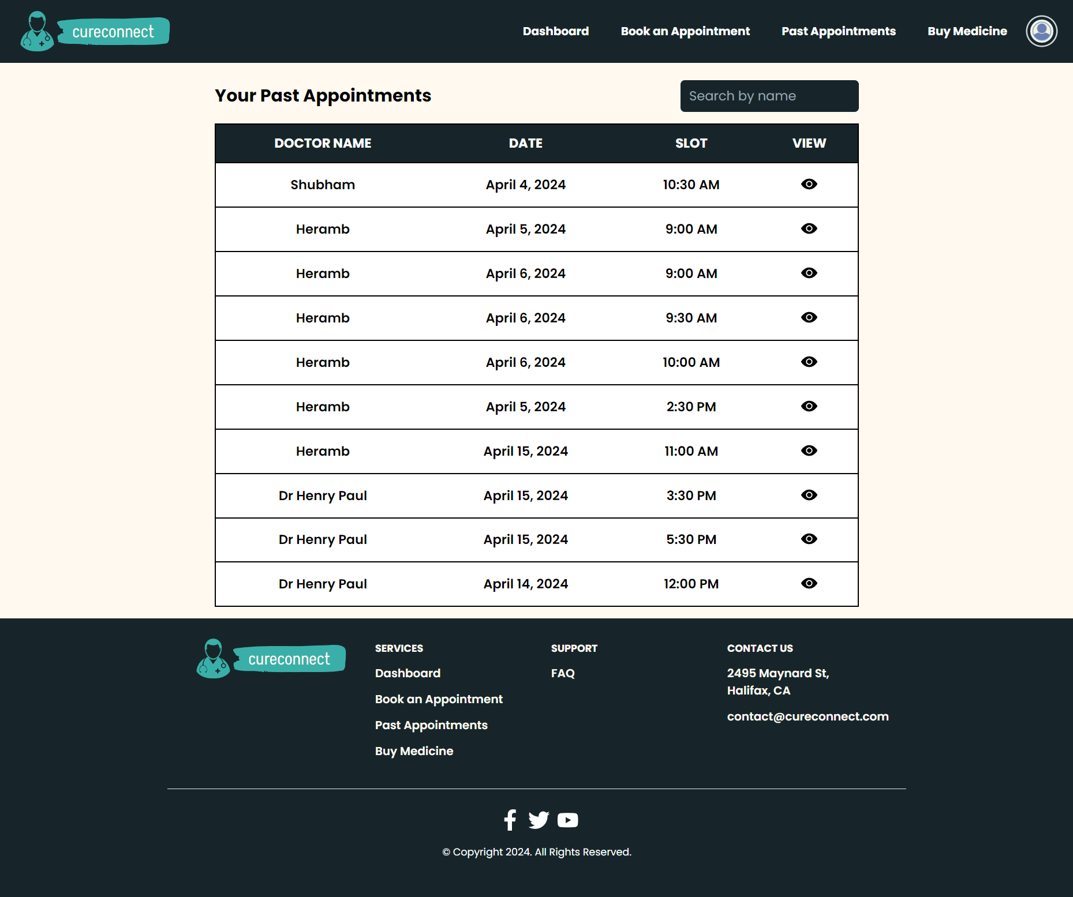View Heramb appointment at 11:00 AM
The height and width of the screenshot is (897, 1073).
coord(809,451)
